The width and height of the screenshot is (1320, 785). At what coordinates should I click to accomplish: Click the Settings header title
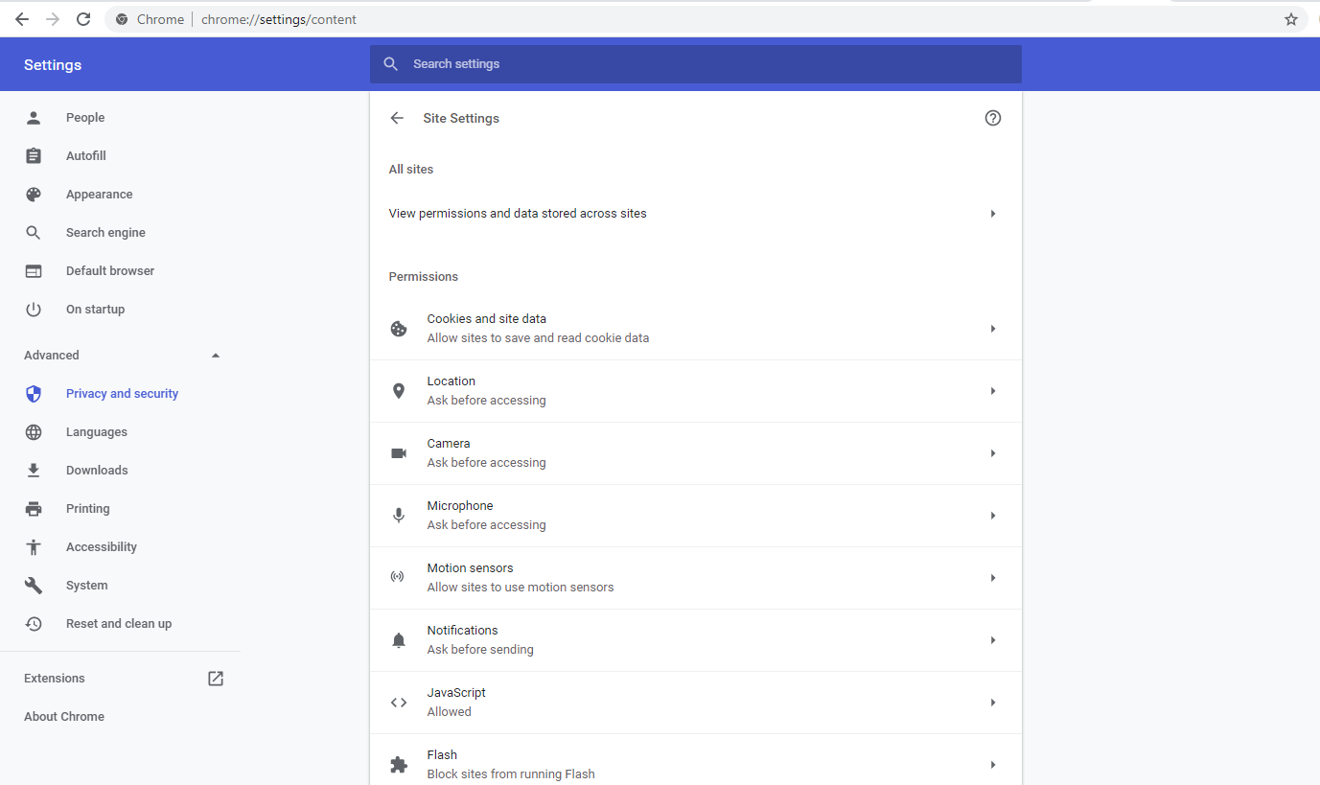(x=53, y=65)
